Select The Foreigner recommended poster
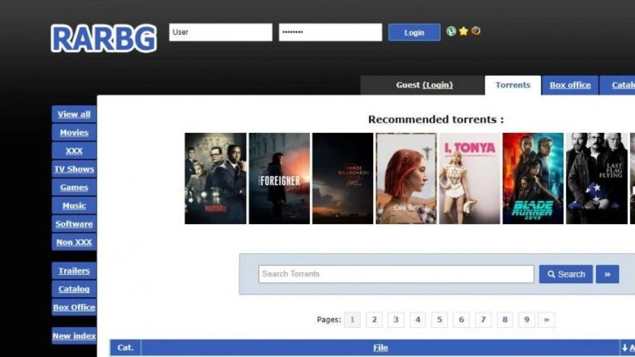635x357 pixels. 279,178
